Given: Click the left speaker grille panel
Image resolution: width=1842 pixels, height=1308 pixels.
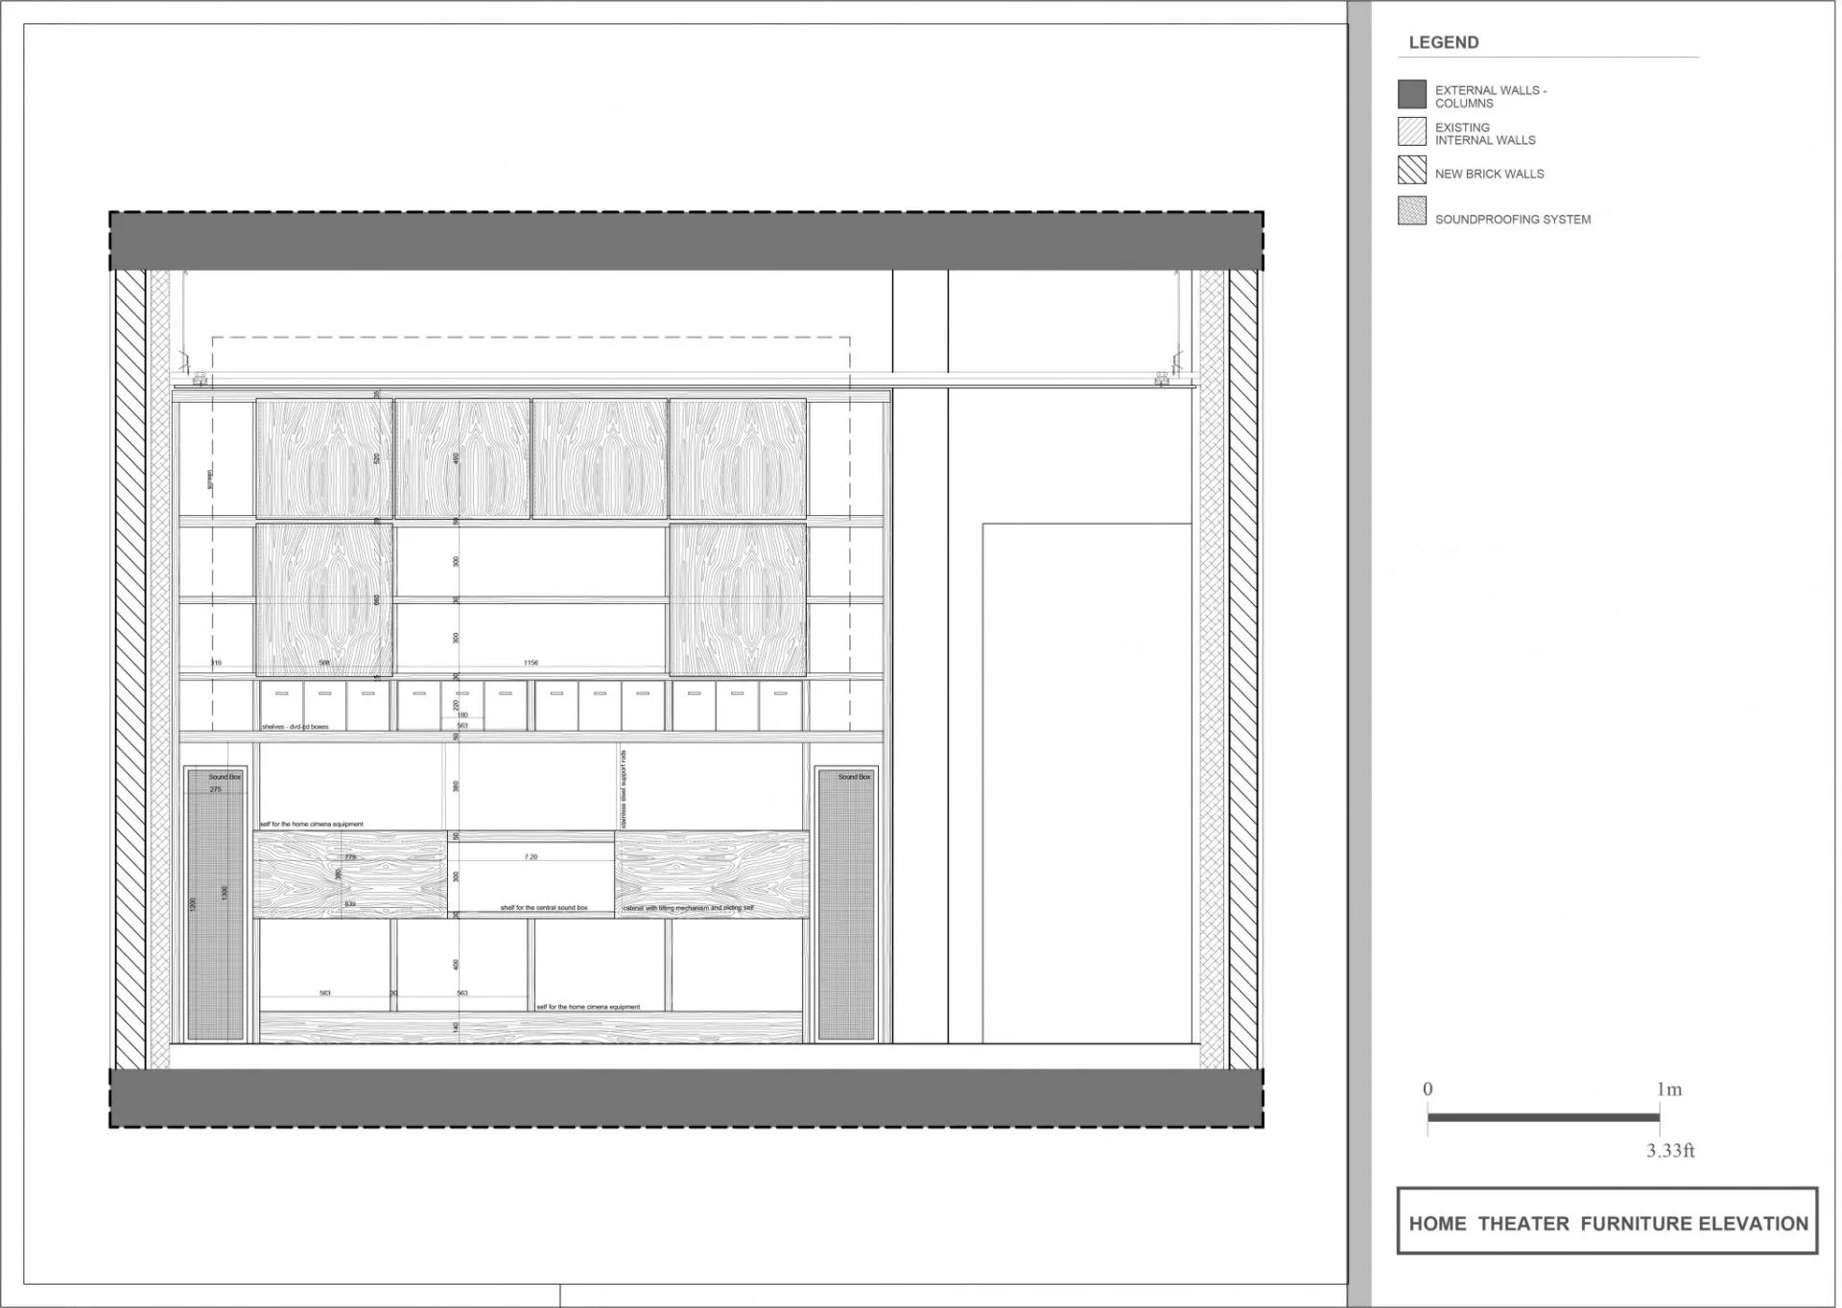Looking at the screenshot, I should 215,903.
